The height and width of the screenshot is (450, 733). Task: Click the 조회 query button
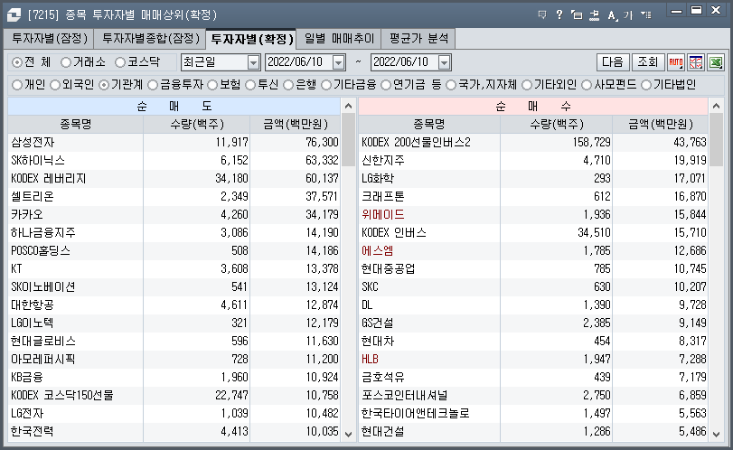pos(648,62)
